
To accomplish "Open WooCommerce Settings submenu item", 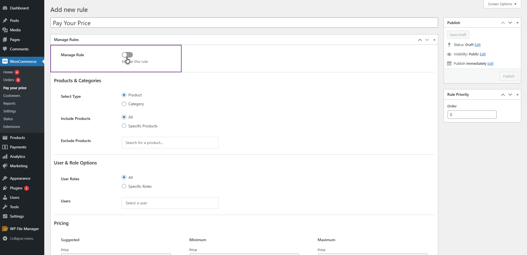I will point(10,111).
